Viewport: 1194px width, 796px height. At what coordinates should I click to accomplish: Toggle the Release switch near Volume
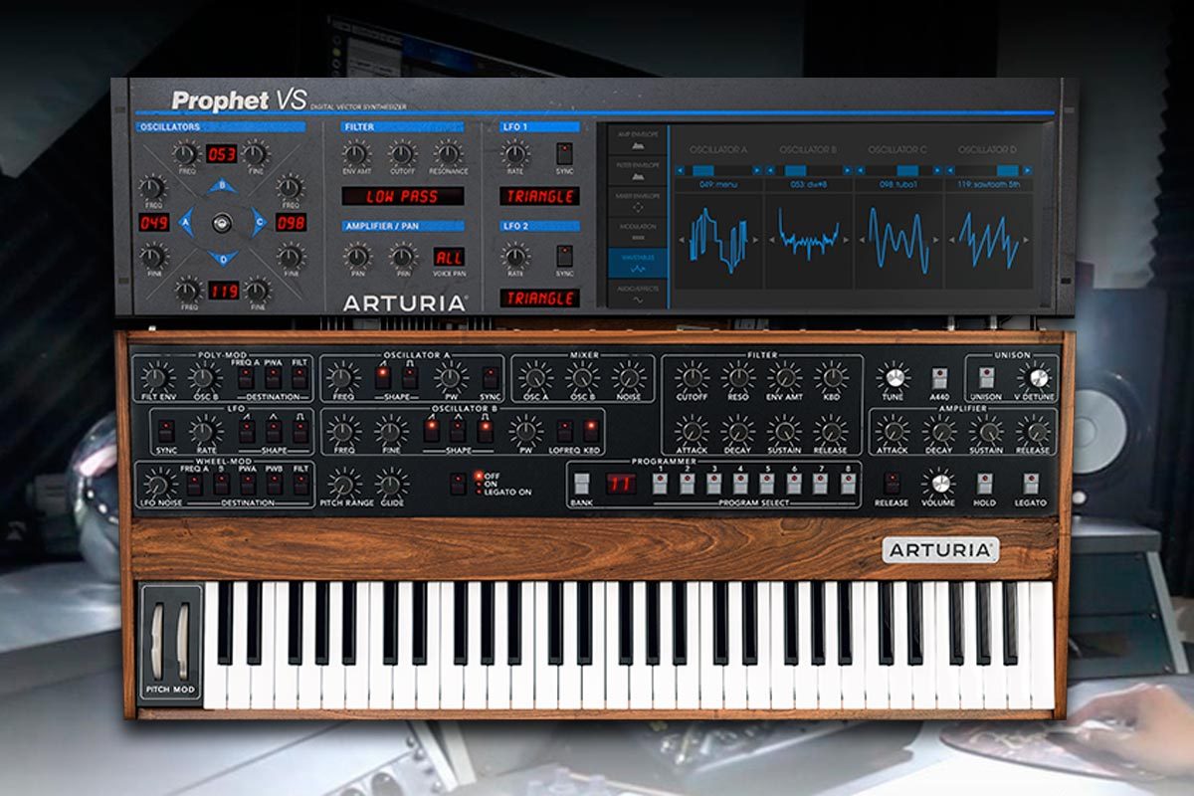(892, 484)
